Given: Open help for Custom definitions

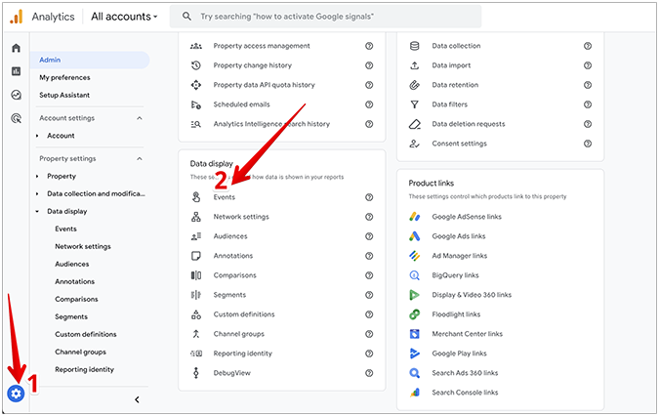Looking at the screenshot, I should click(369, 314).
